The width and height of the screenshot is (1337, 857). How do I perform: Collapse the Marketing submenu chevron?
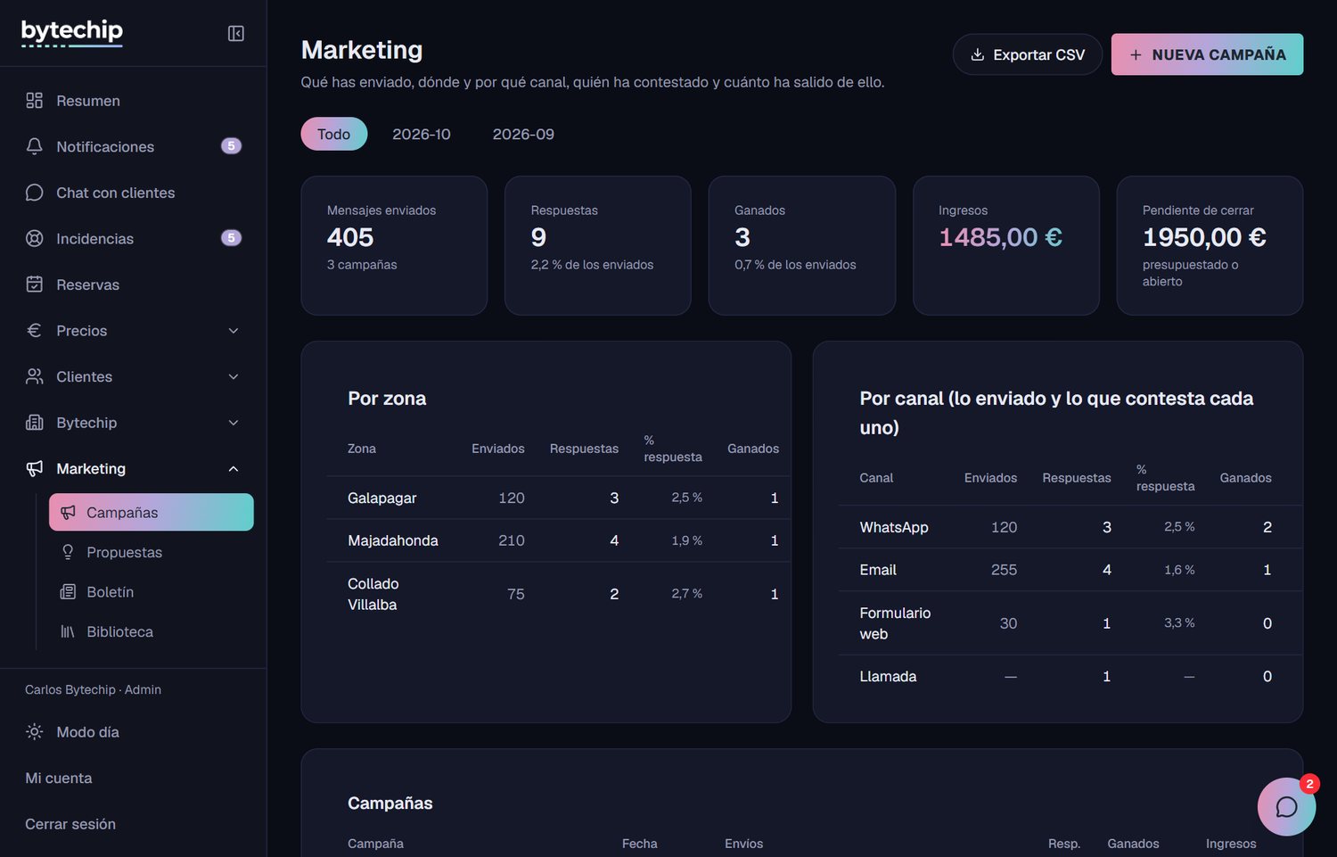pos(234,469)
